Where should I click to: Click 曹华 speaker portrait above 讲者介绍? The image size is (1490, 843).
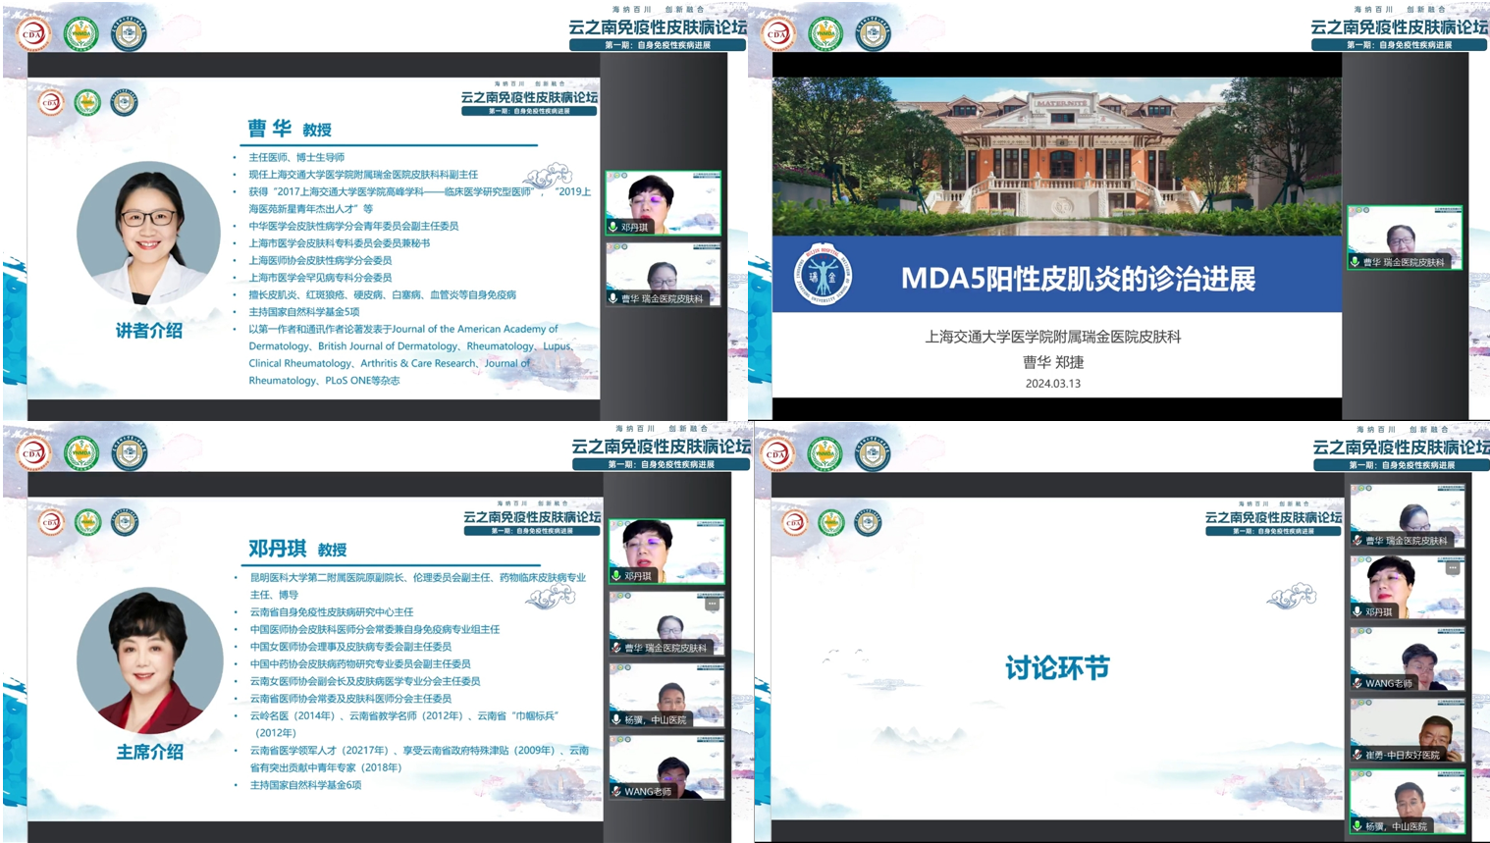point(148,234)
